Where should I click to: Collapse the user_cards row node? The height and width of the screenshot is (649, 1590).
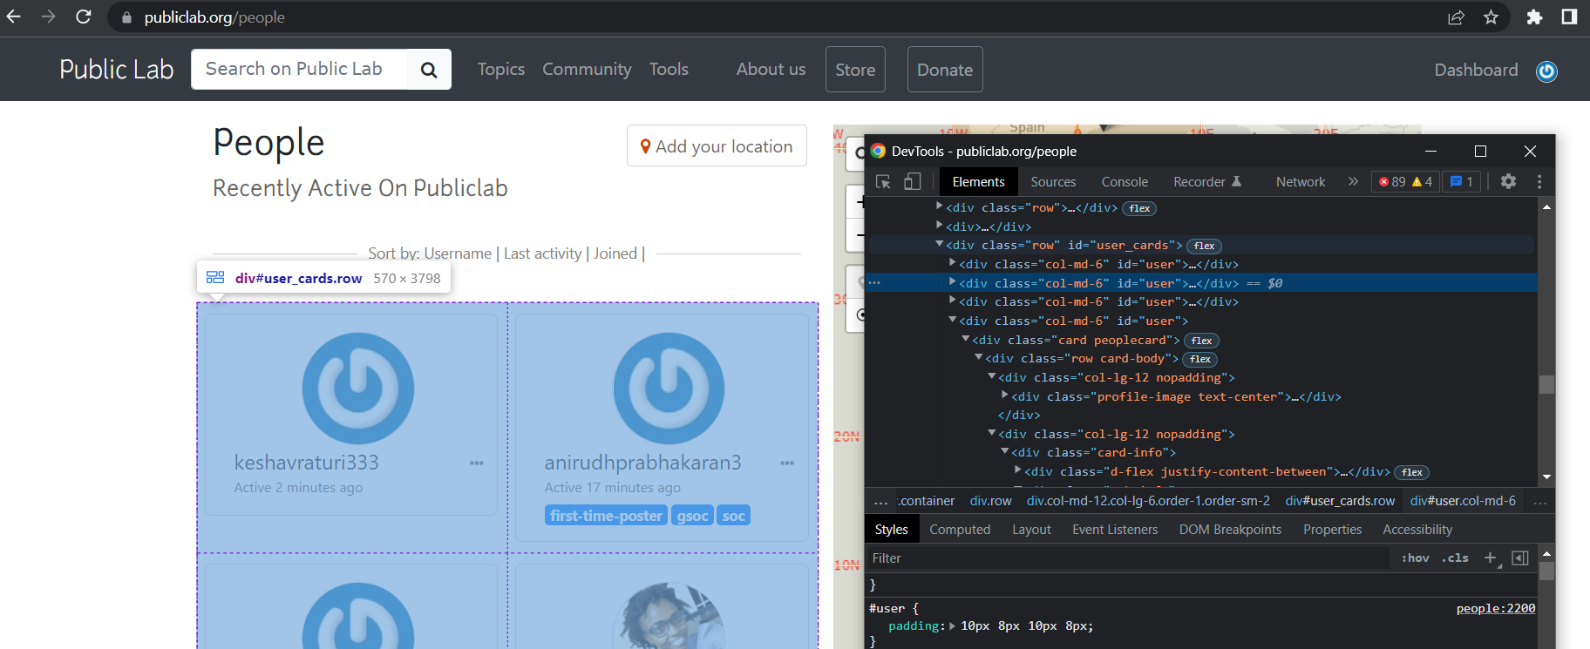tap(940, 245)
